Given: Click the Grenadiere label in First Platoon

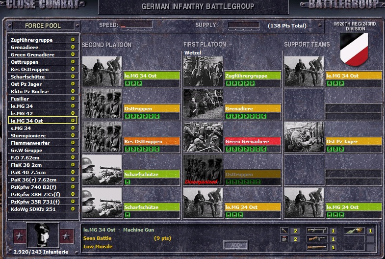Looking at the screenshot, I should 253,108.
